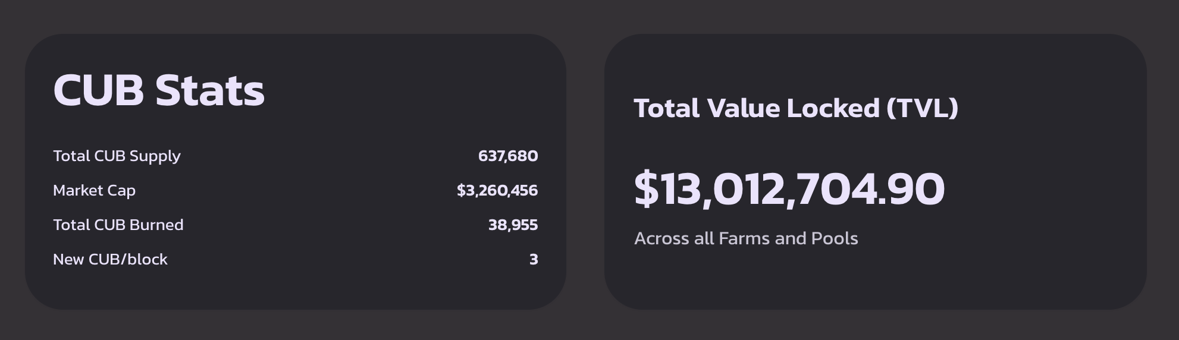Click the word Pools in the subtitle
The height and width of the screenshot is (340, 1179).
[835, 238]
